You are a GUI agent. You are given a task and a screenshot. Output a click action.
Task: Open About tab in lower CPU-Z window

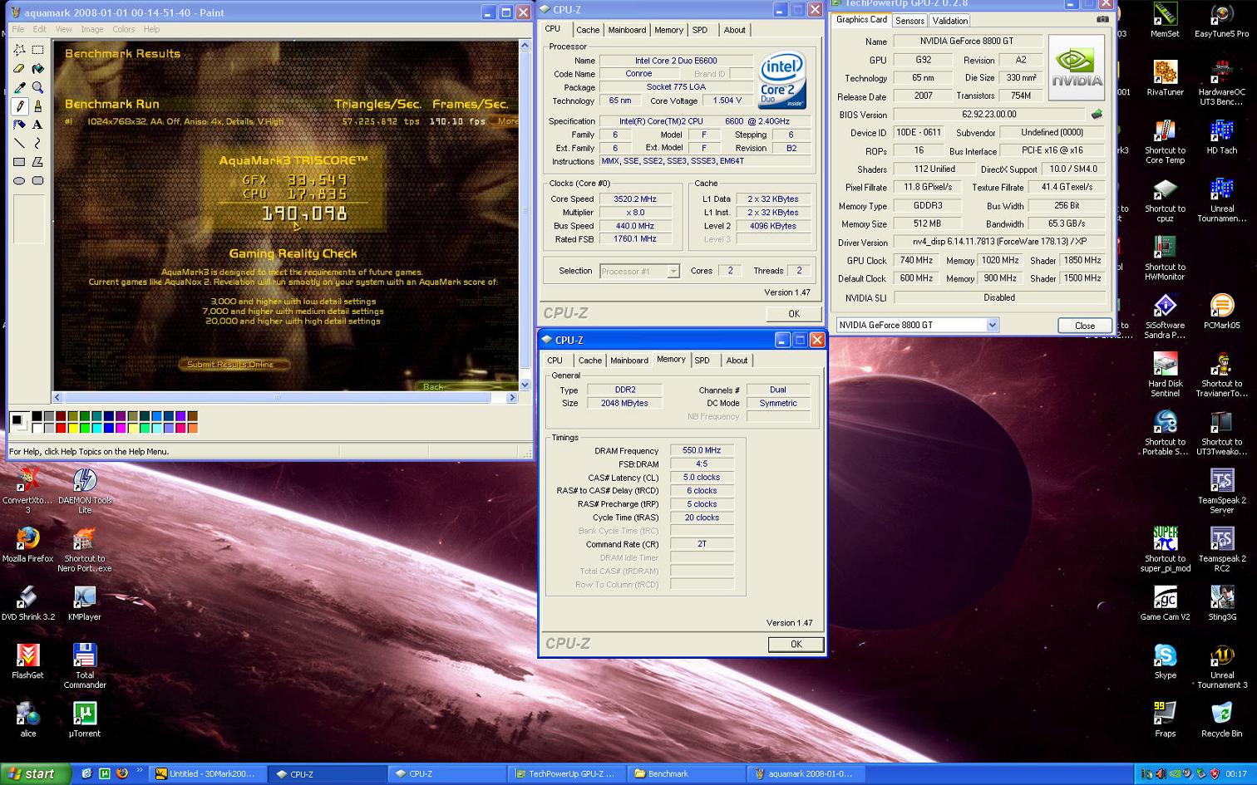737,361
